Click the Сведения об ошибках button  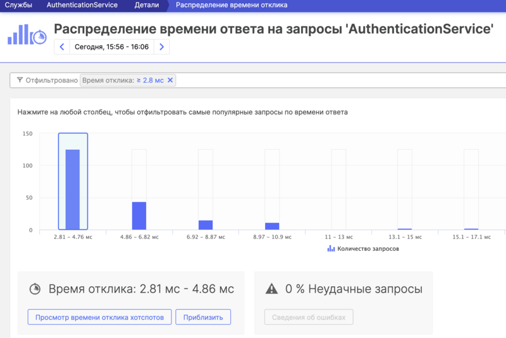coord(309,317)
